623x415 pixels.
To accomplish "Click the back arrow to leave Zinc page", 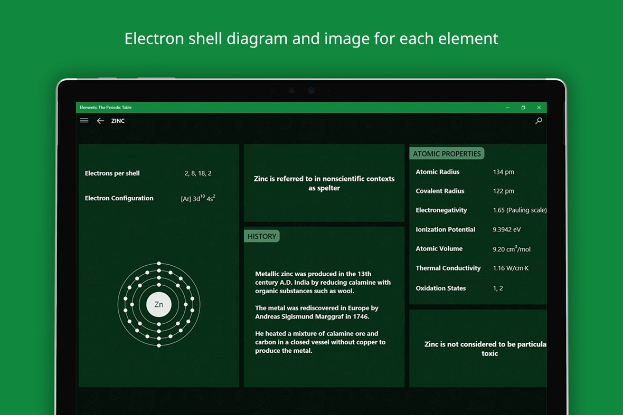I will [100, 121].
